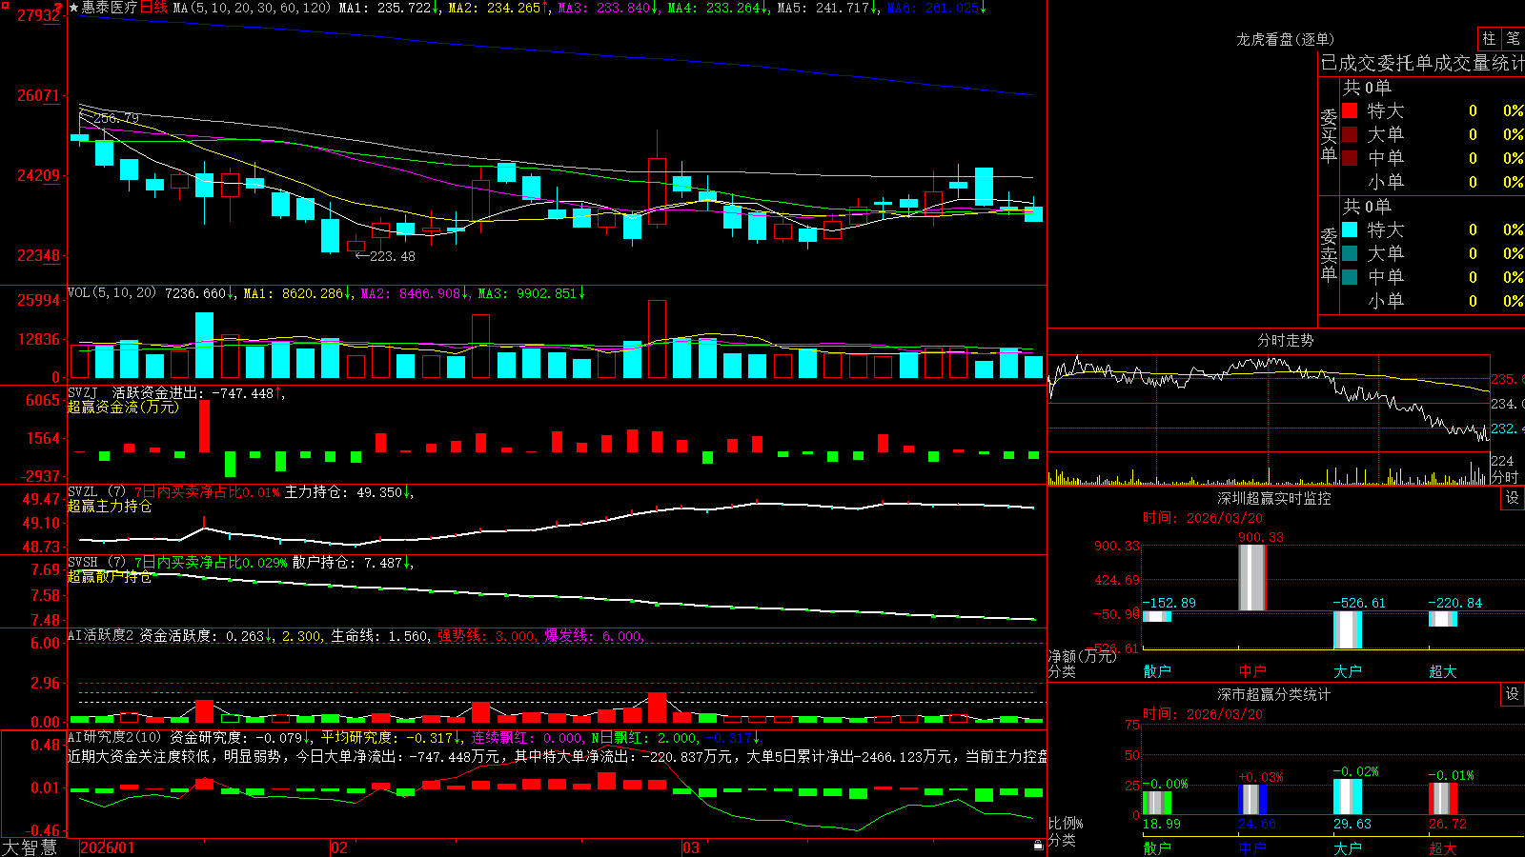
Task: Click the 223.48 low price label
Action: (392, 256)
